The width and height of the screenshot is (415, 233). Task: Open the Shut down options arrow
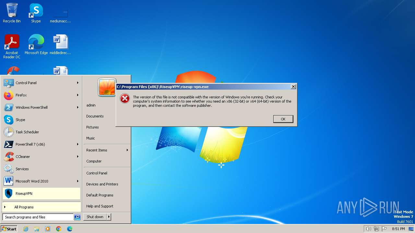[x=109, y=217]
